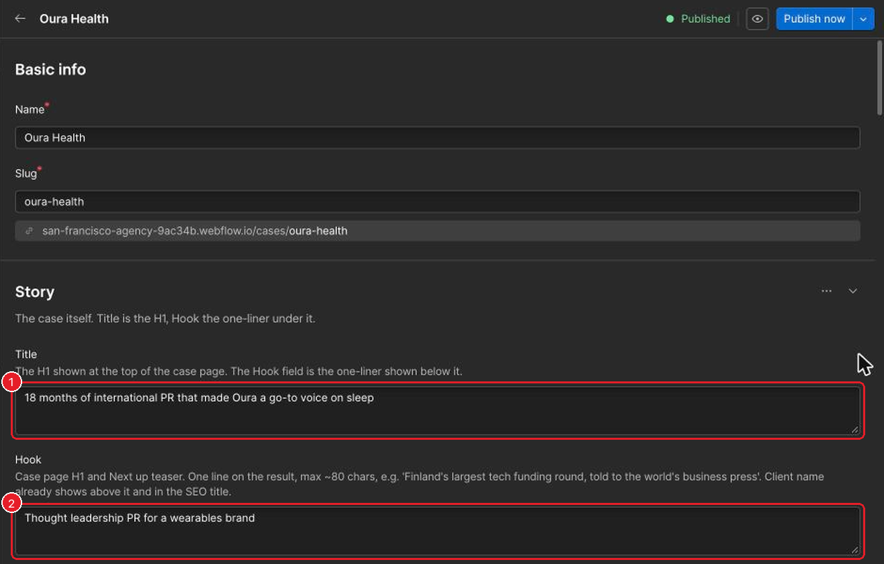Click the Slug input field

[437, 201]
